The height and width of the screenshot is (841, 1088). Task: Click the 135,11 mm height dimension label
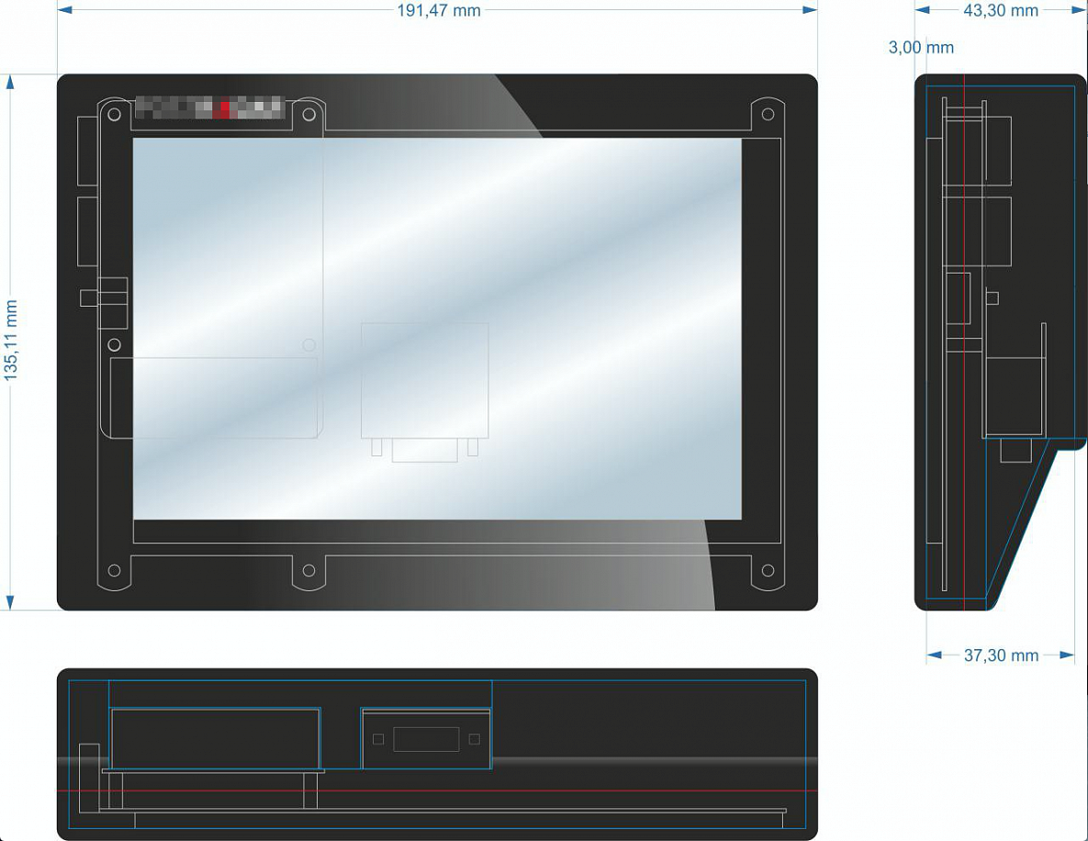pos(10,340)
